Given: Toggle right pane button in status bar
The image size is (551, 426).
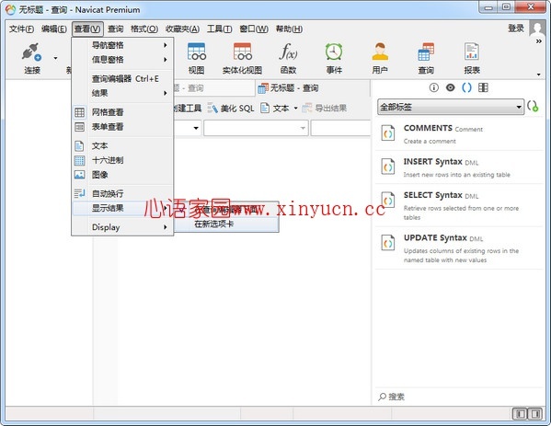Looking at the screenshot, I should tap(535, 414).
